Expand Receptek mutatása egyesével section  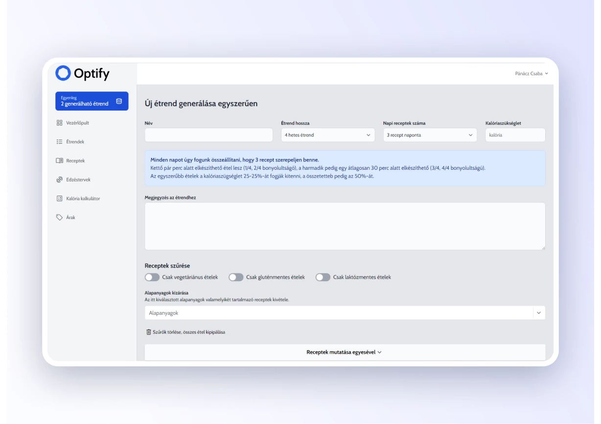[x=345, y=352]
